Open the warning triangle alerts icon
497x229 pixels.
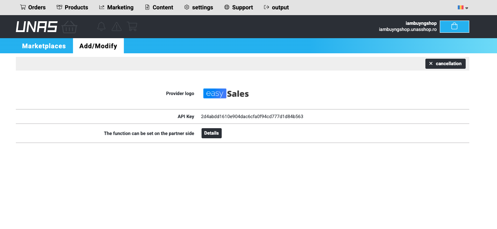coord(117,26)
